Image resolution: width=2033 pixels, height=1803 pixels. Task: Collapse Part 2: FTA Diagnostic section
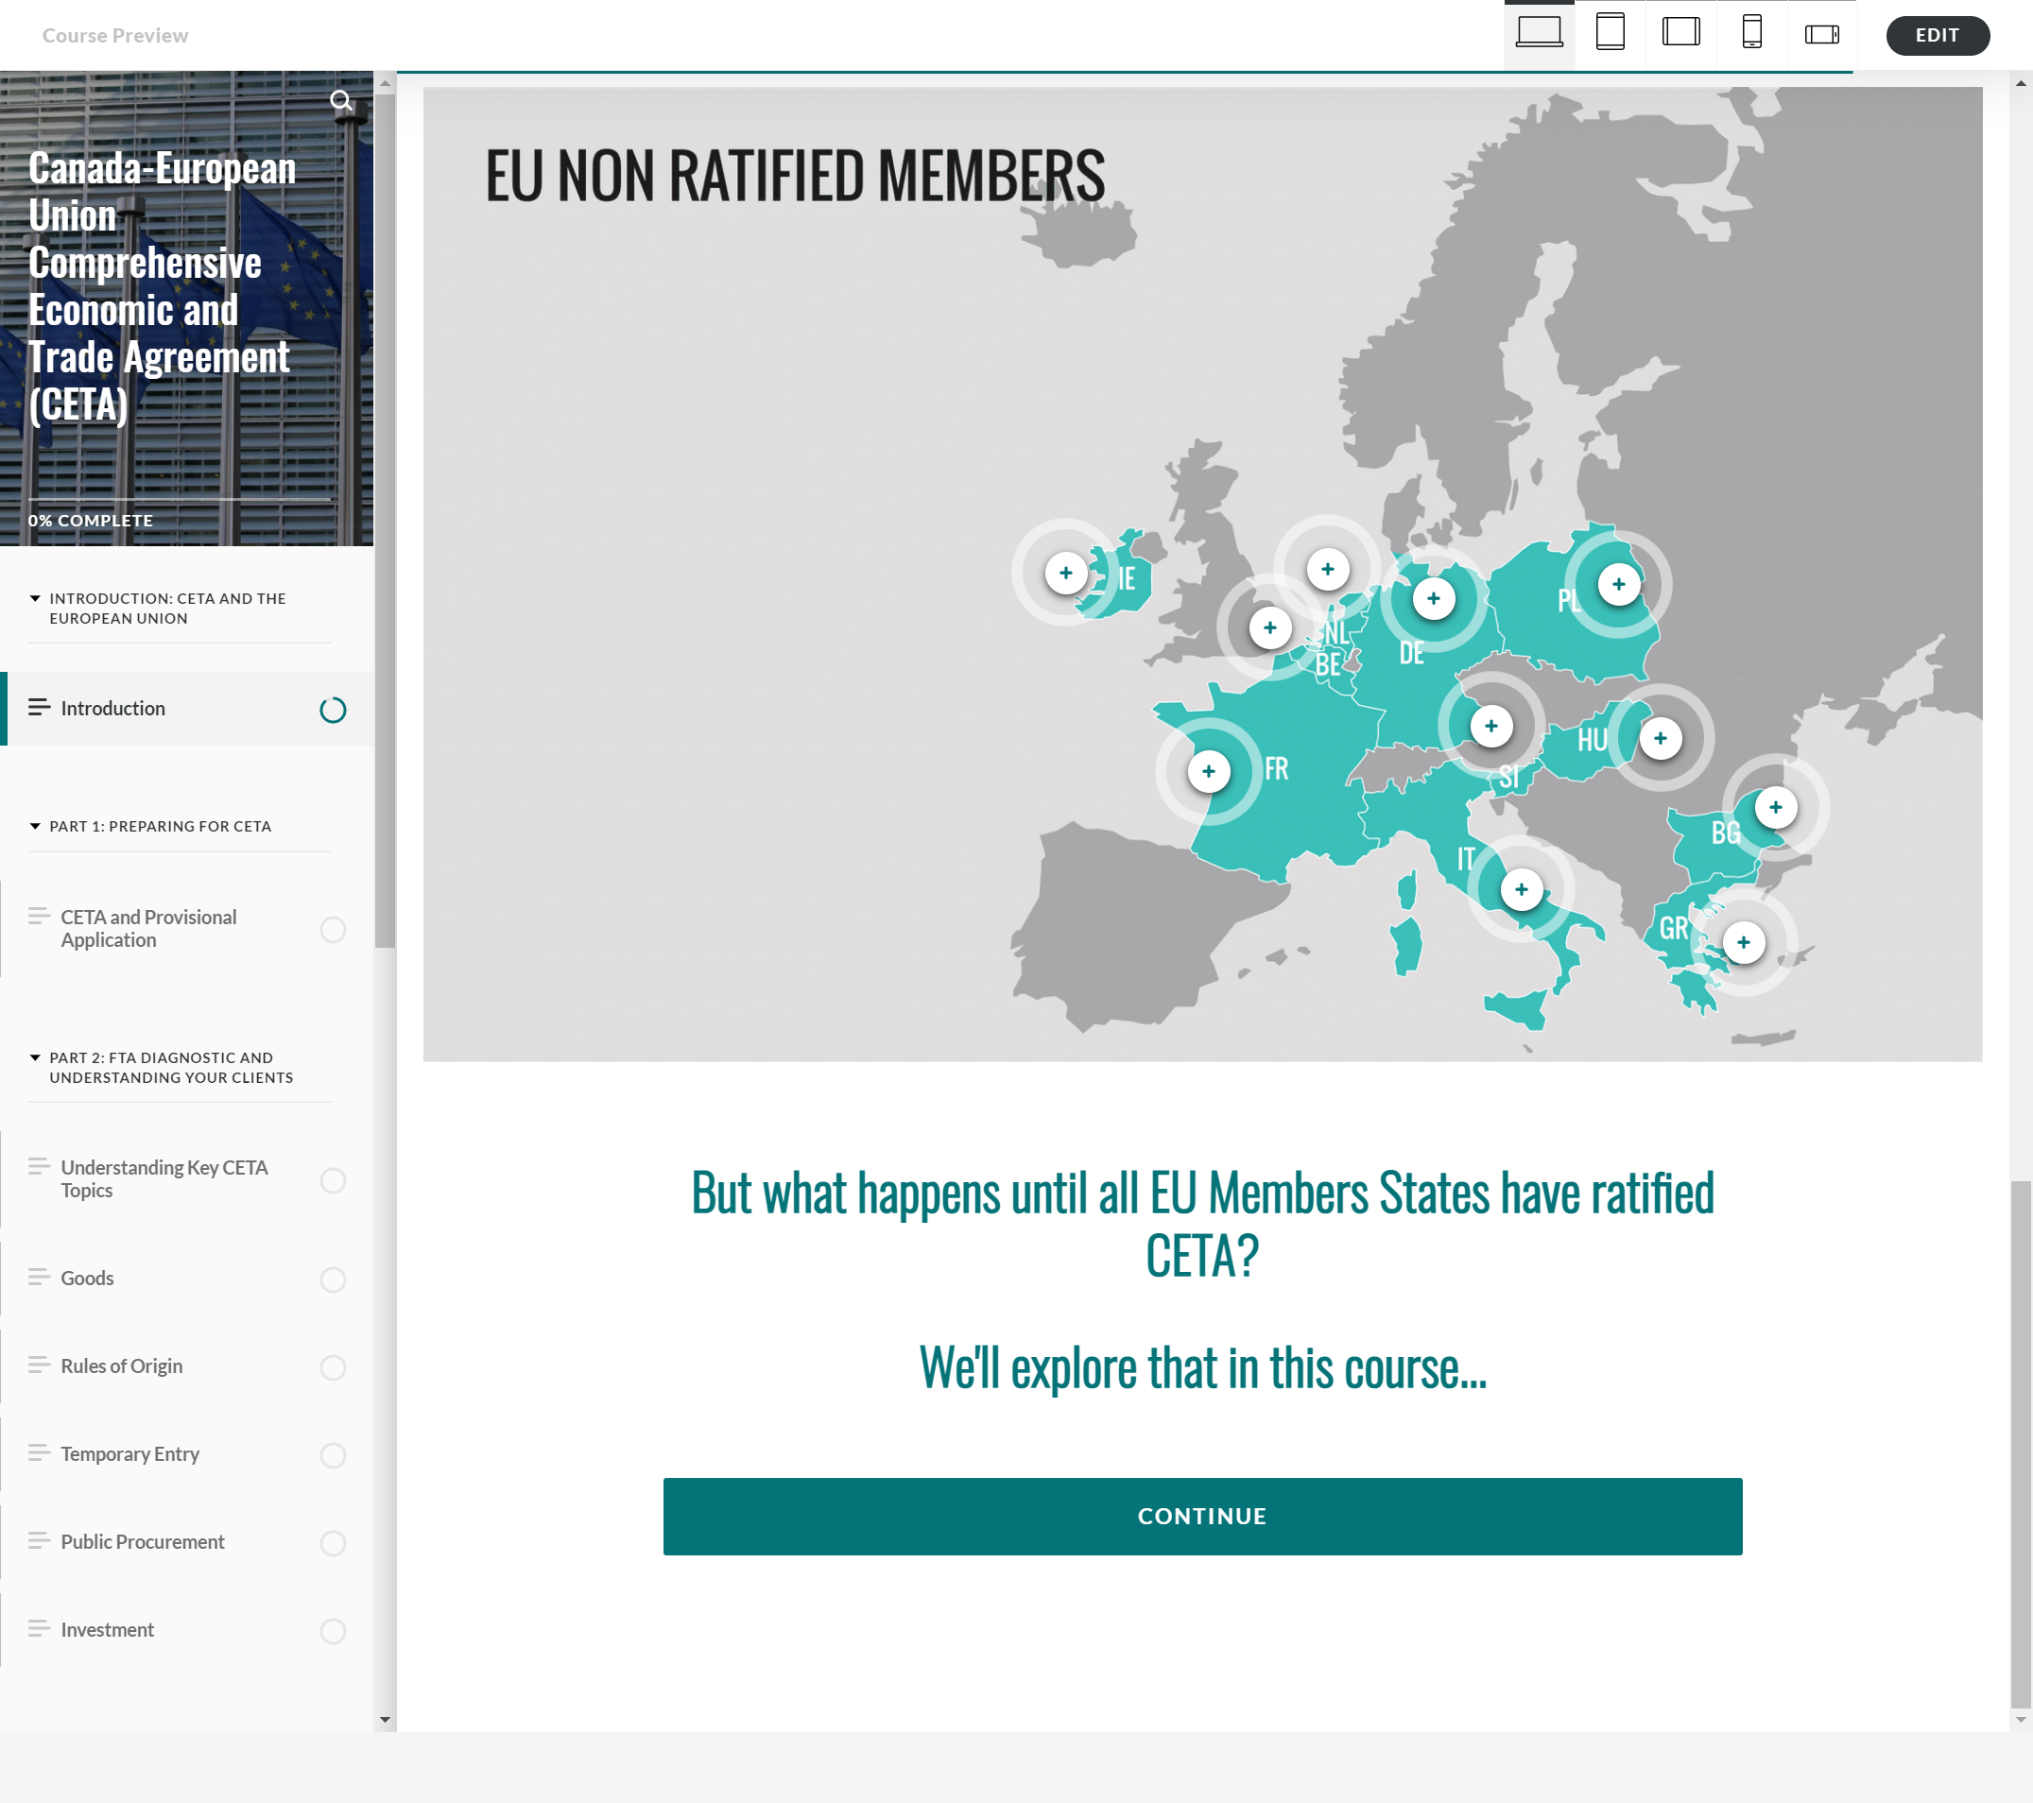(33, 1057)
